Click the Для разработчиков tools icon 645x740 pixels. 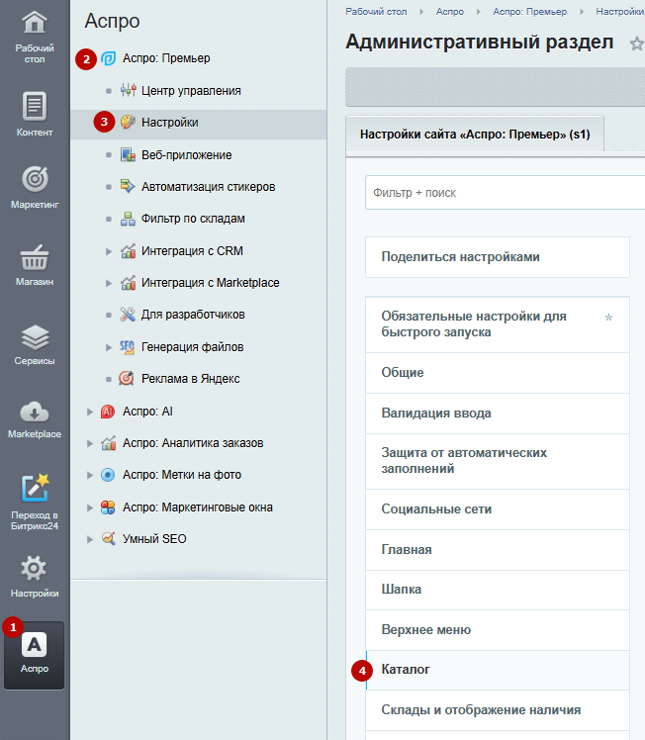[x=128, y=315]
